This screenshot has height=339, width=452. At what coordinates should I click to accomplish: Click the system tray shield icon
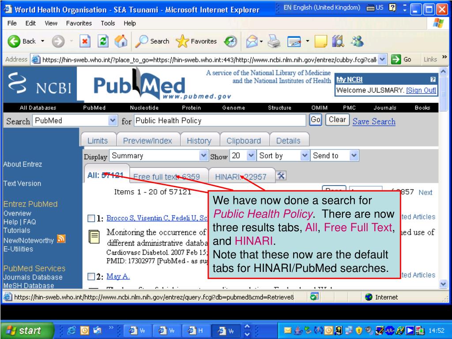click(358, 330)
